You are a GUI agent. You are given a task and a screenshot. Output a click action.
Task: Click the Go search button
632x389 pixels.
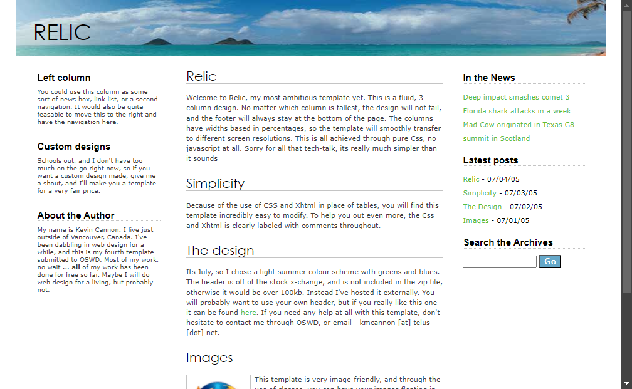(x=550, y=261)
